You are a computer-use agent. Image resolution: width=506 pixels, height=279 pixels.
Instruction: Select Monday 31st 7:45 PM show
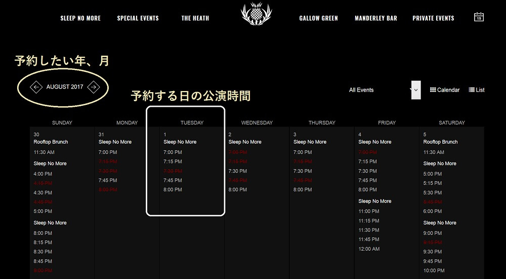click(108, 180)
